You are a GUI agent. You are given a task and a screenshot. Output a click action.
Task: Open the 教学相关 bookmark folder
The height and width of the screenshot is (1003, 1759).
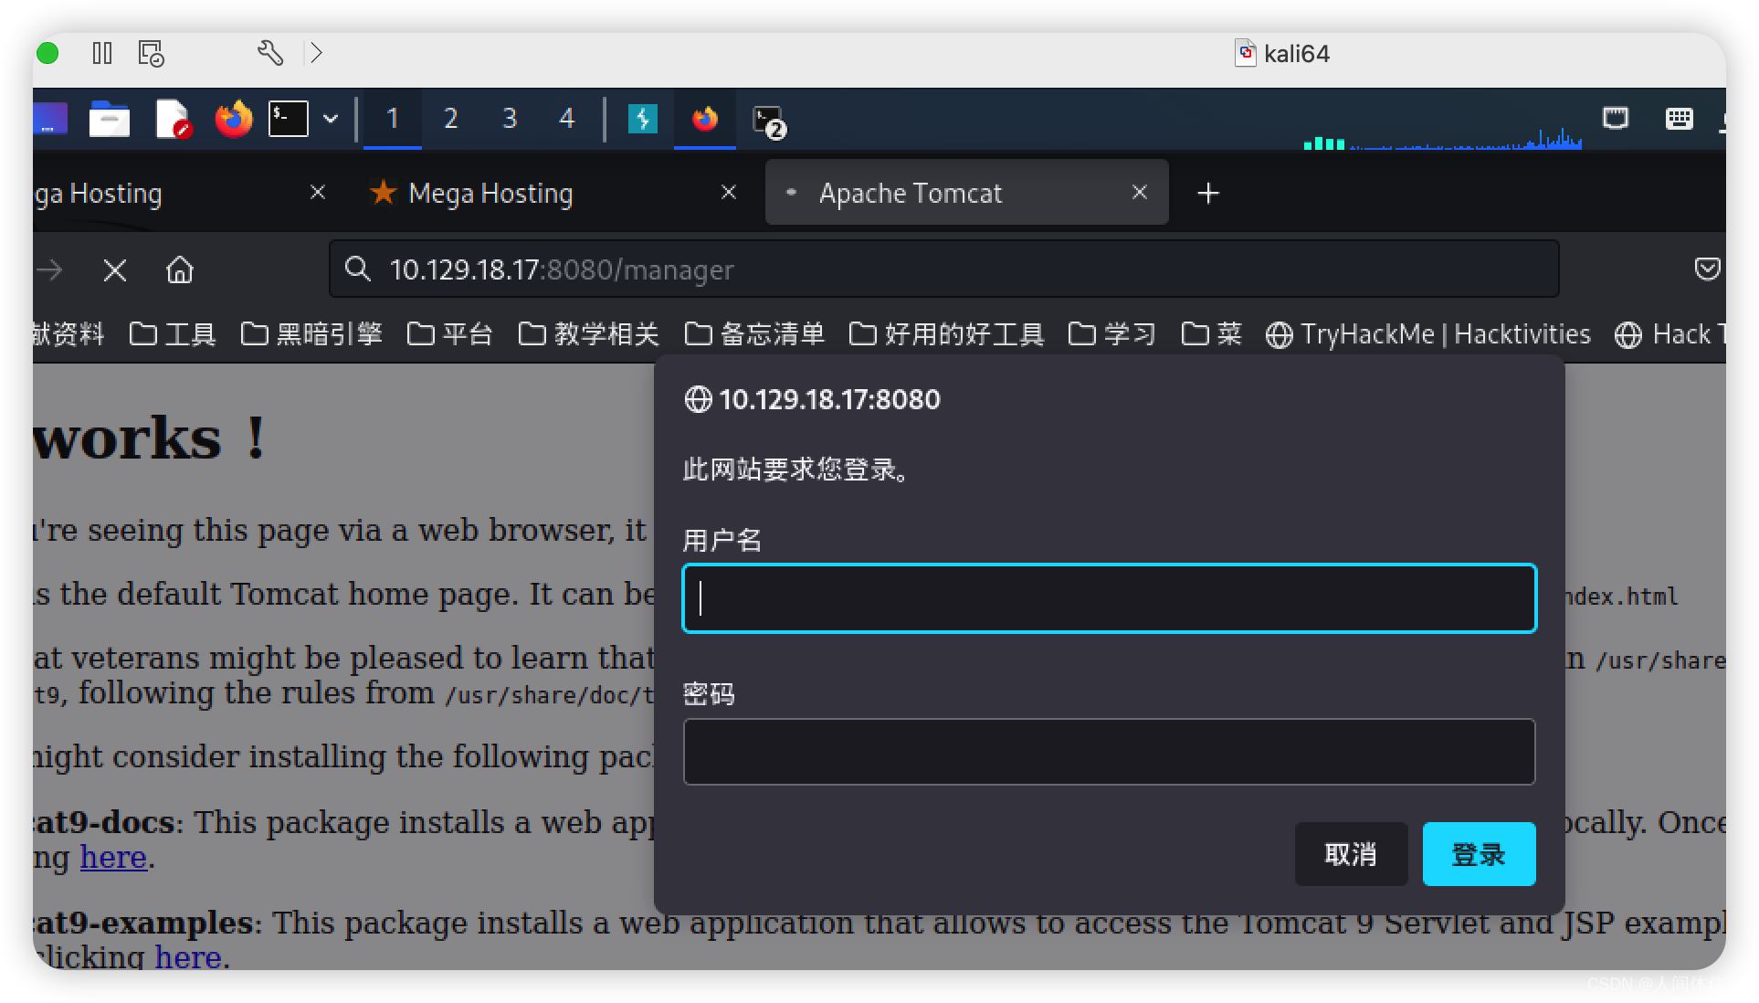589,334
